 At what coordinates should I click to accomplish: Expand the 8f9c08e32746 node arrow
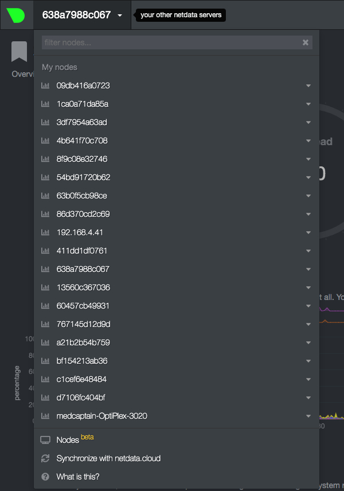coord(308,159)
